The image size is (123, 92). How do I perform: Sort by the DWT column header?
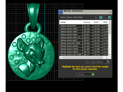(97, 22)
